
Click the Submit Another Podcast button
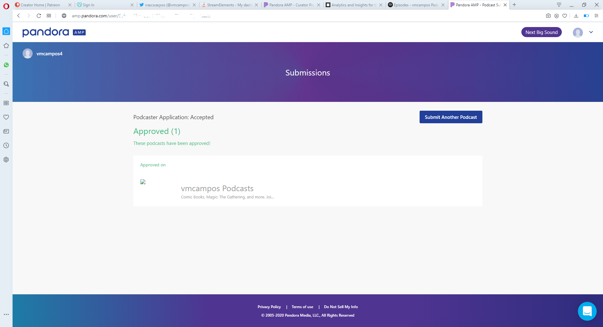[x=451, y=117]
